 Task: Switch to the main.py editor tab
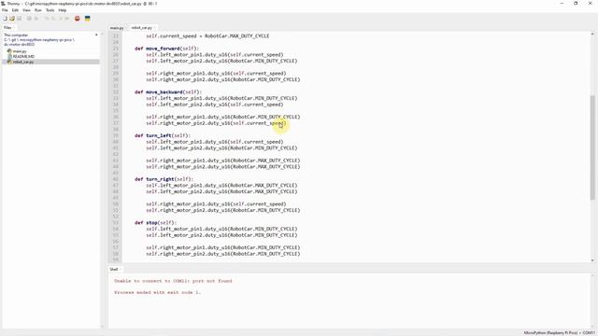tap(117, 28)
